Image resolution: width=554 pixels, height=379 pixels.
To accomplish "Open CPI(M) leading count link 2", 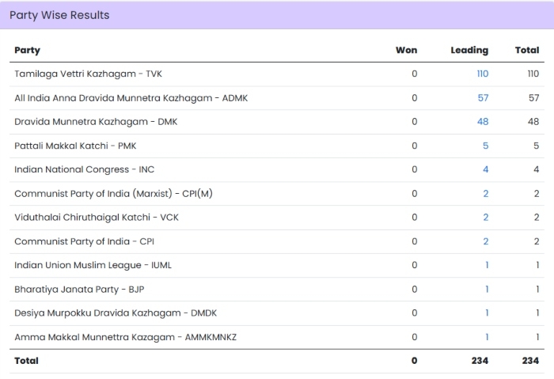I will point(486,194).
